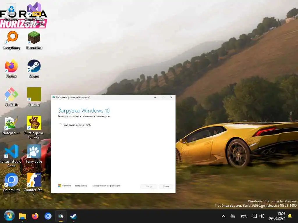298x223 pixels.
Task: Minimize the Windows 10 setup window
Action: (x=155, y=97)
